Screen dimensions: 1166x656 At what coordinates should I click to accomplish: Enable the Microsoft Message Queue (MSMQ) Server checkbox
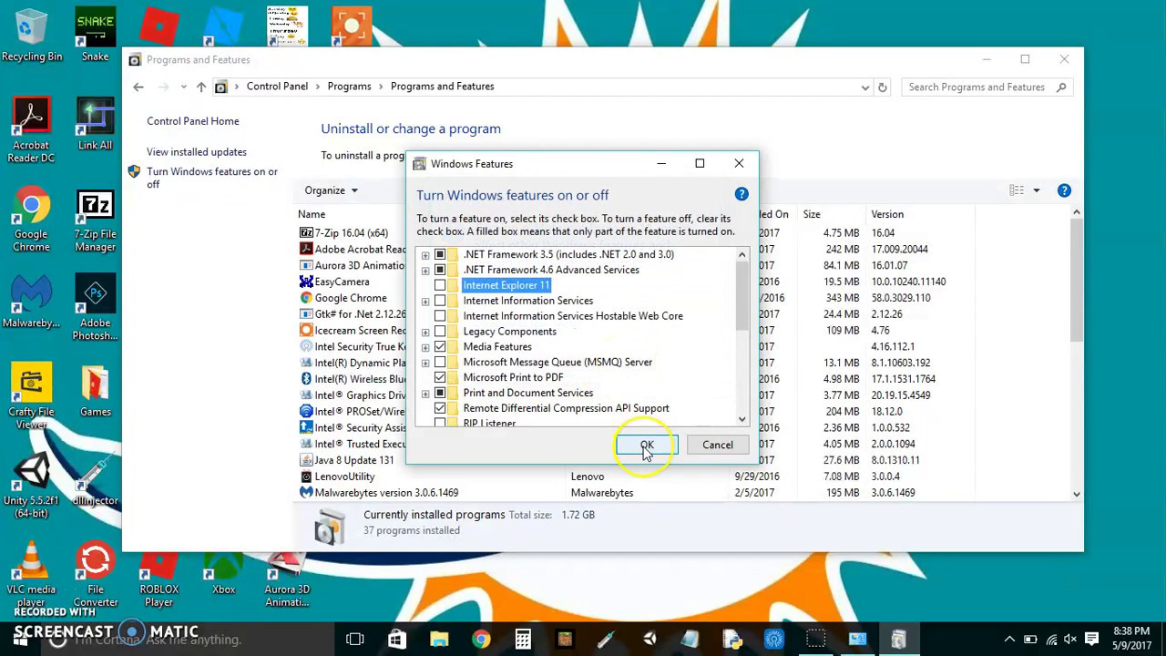tap(440, 363)
